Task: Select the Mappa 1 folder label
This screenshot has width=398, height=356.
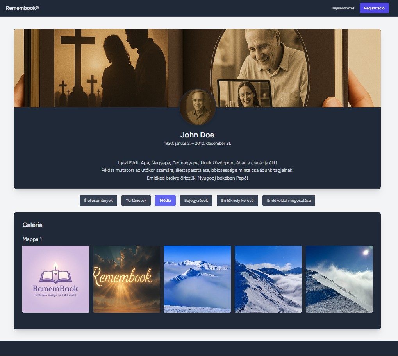Action: [32, 239]
